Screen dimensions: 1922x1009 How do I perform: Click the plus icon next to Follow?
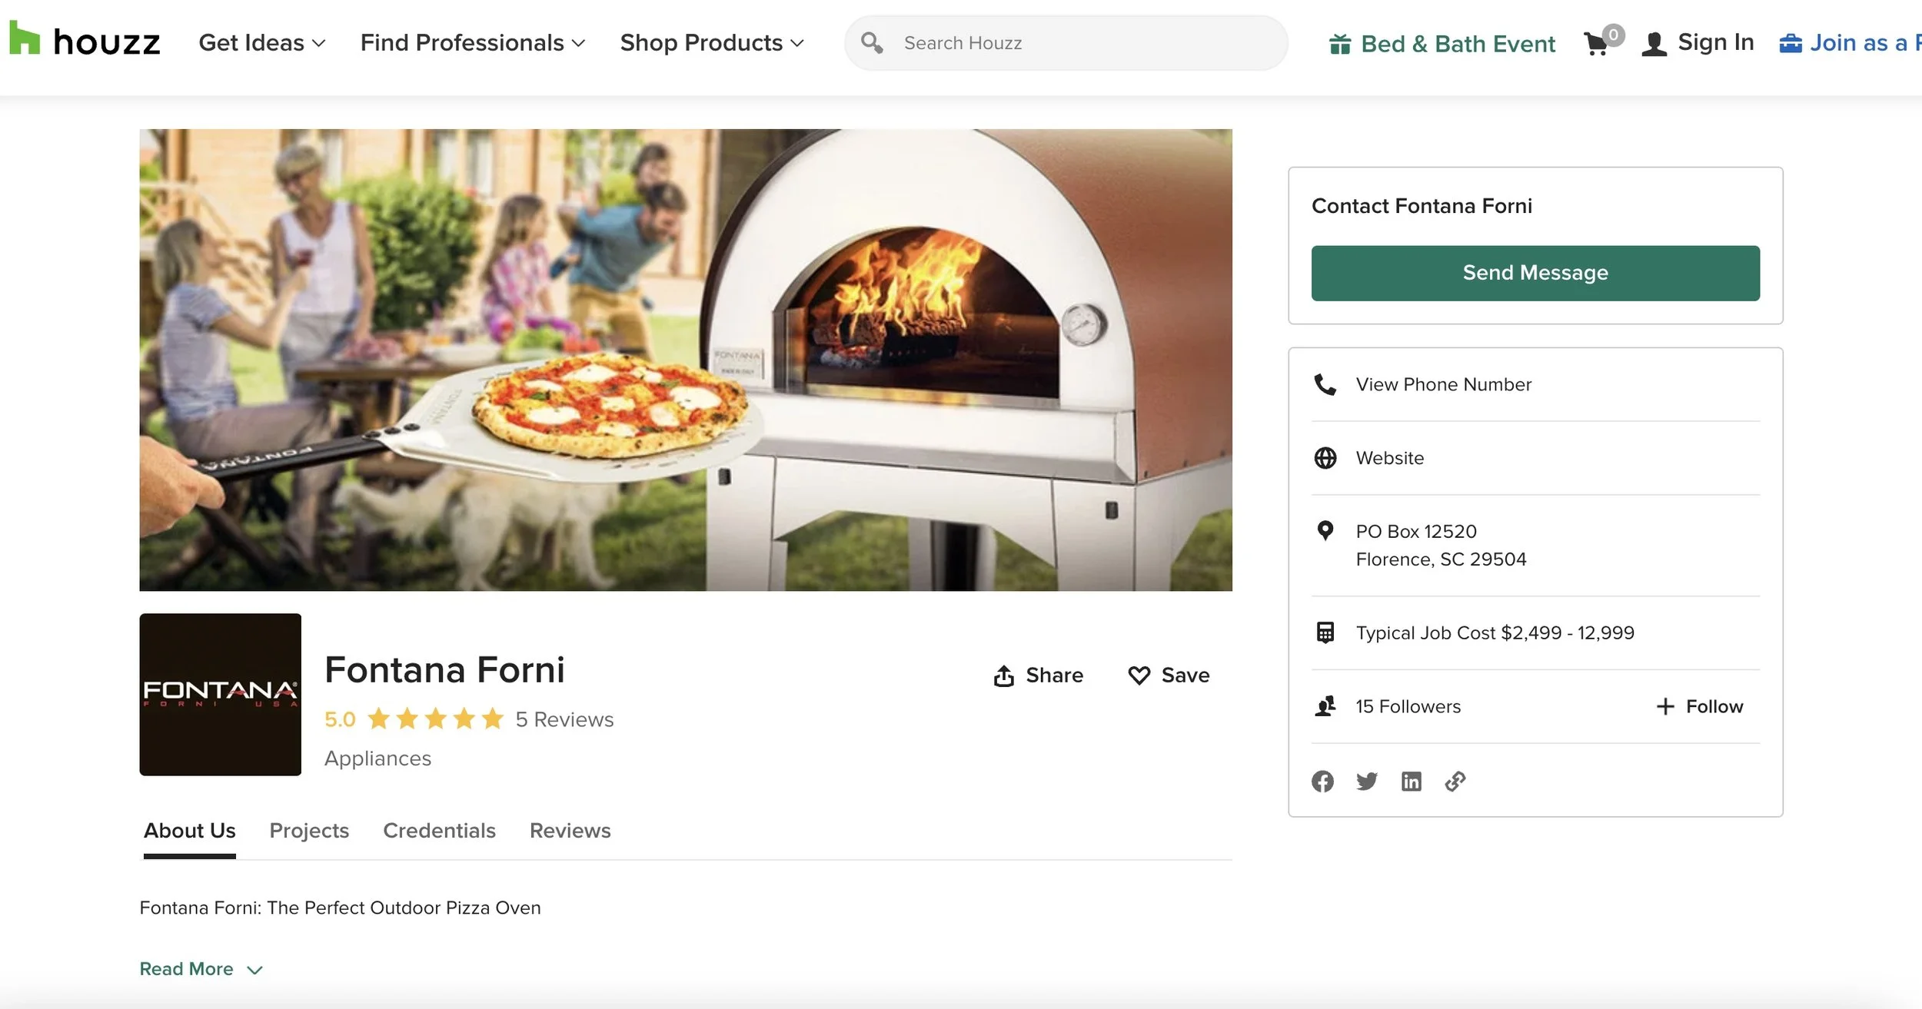1665,706
